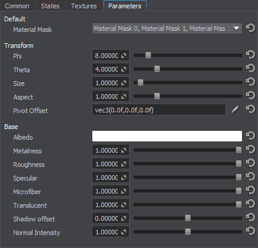Click the Albedo white color swatch
This screenshot has height=248, width=258.
click(167, 136)
